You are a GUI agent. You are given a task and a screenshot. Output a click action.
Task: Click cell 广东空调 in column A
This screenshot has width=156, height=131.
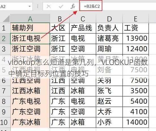(x=30, y=112)
